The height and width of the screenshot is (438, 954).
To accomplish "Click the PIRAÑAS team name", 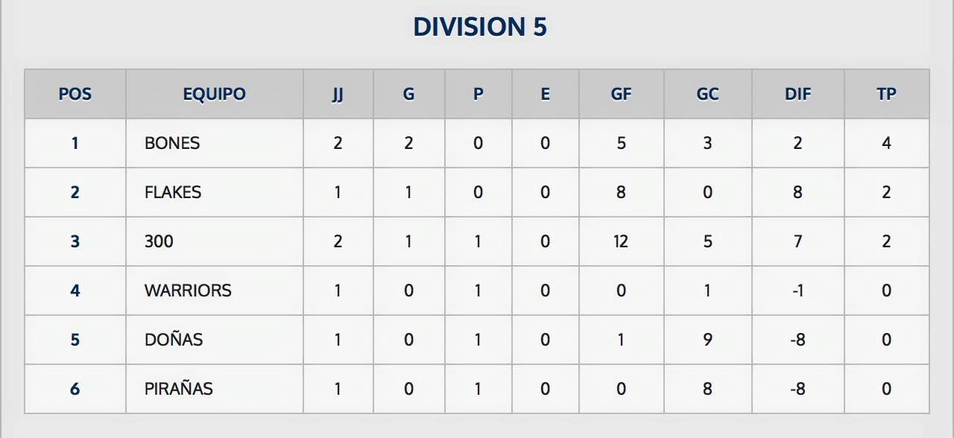I will [179, 389].
